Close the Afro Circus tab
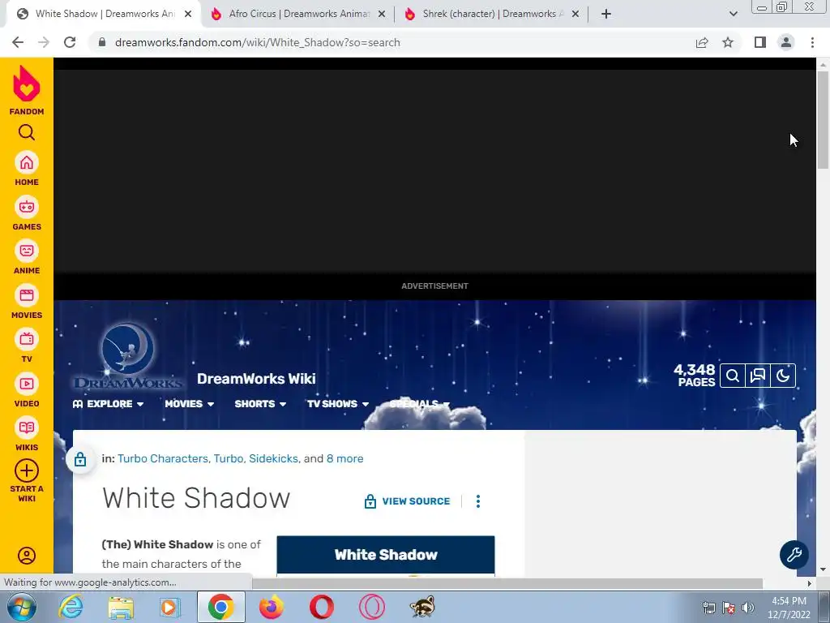 point(382,15)
